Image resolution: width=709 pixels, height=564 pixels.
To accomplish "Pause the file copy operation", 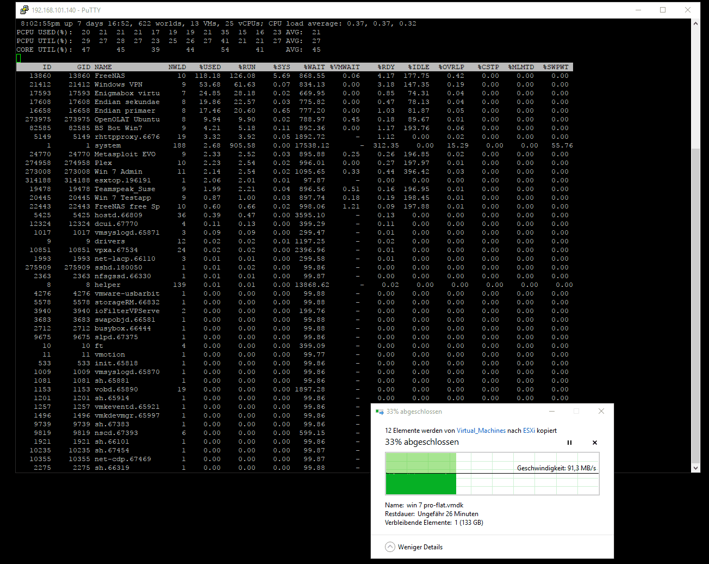I will tap(569, 443).
